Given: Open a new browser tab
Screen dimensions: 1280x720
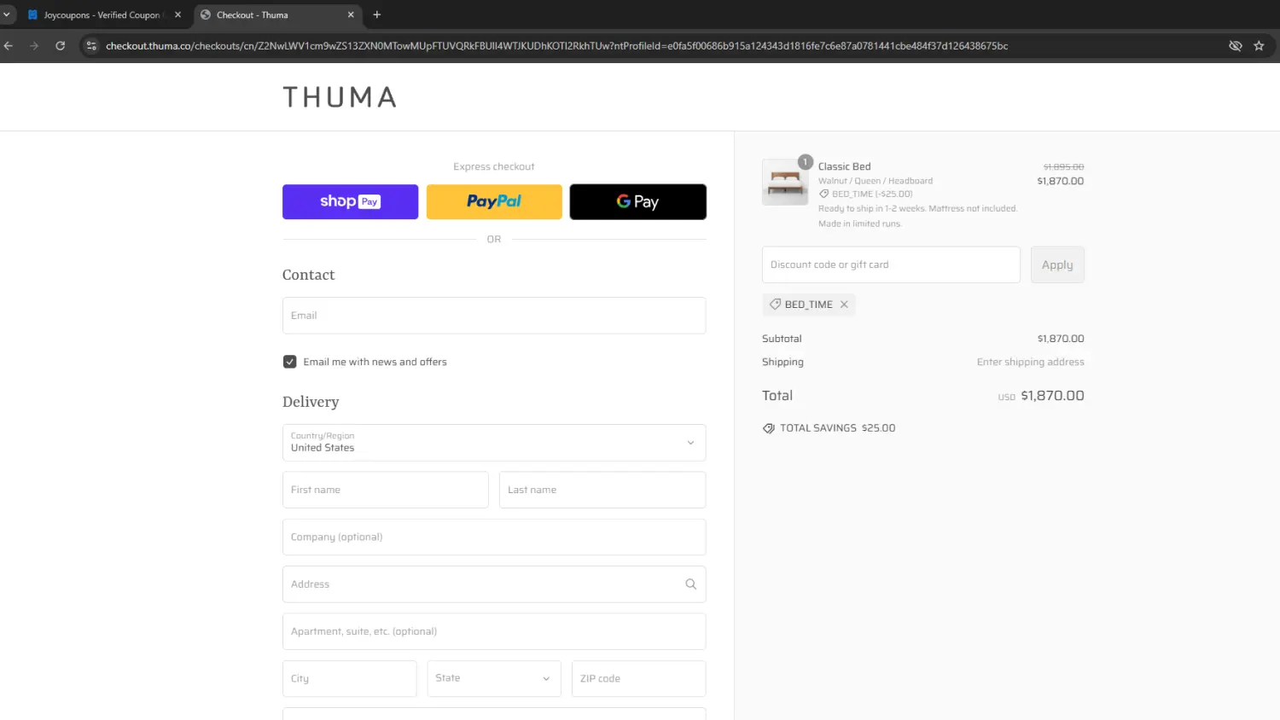Looking at the screenshot, I should [377, 15].
